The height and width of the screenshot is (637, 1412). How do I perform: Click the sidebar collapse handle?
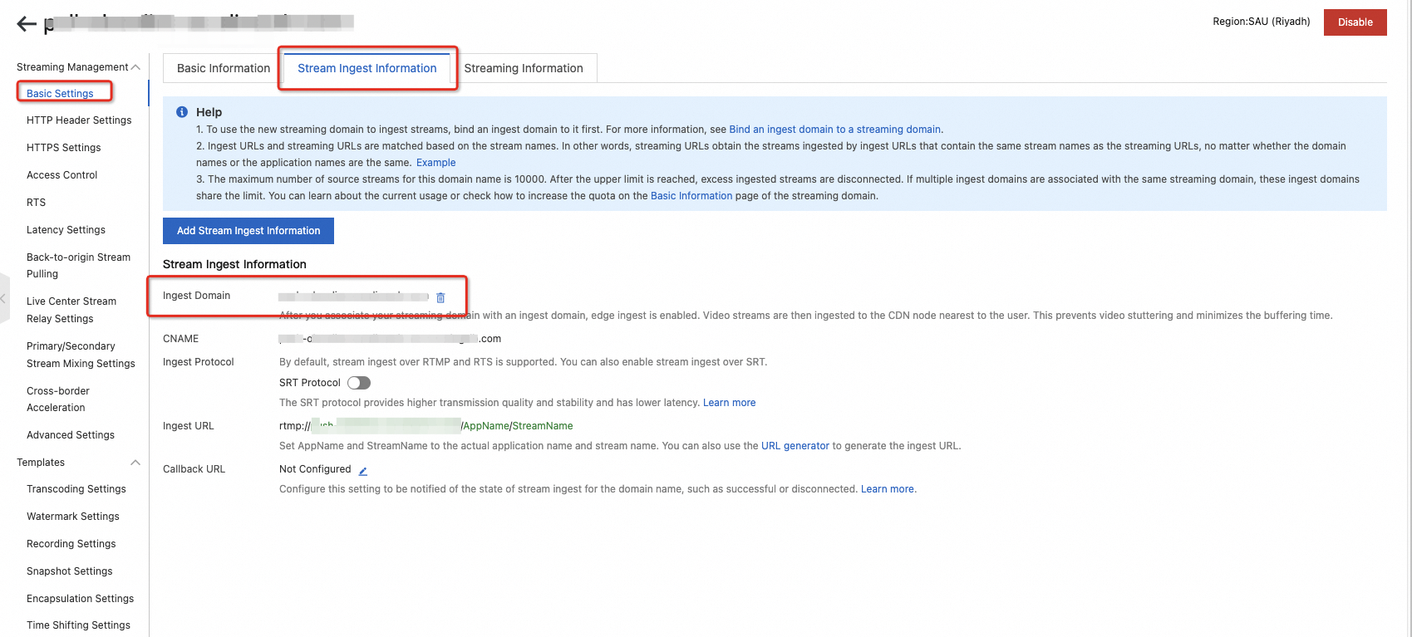4,298
